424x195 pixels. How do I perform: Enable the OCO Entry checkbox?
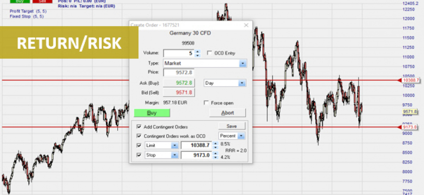[209, 53]
